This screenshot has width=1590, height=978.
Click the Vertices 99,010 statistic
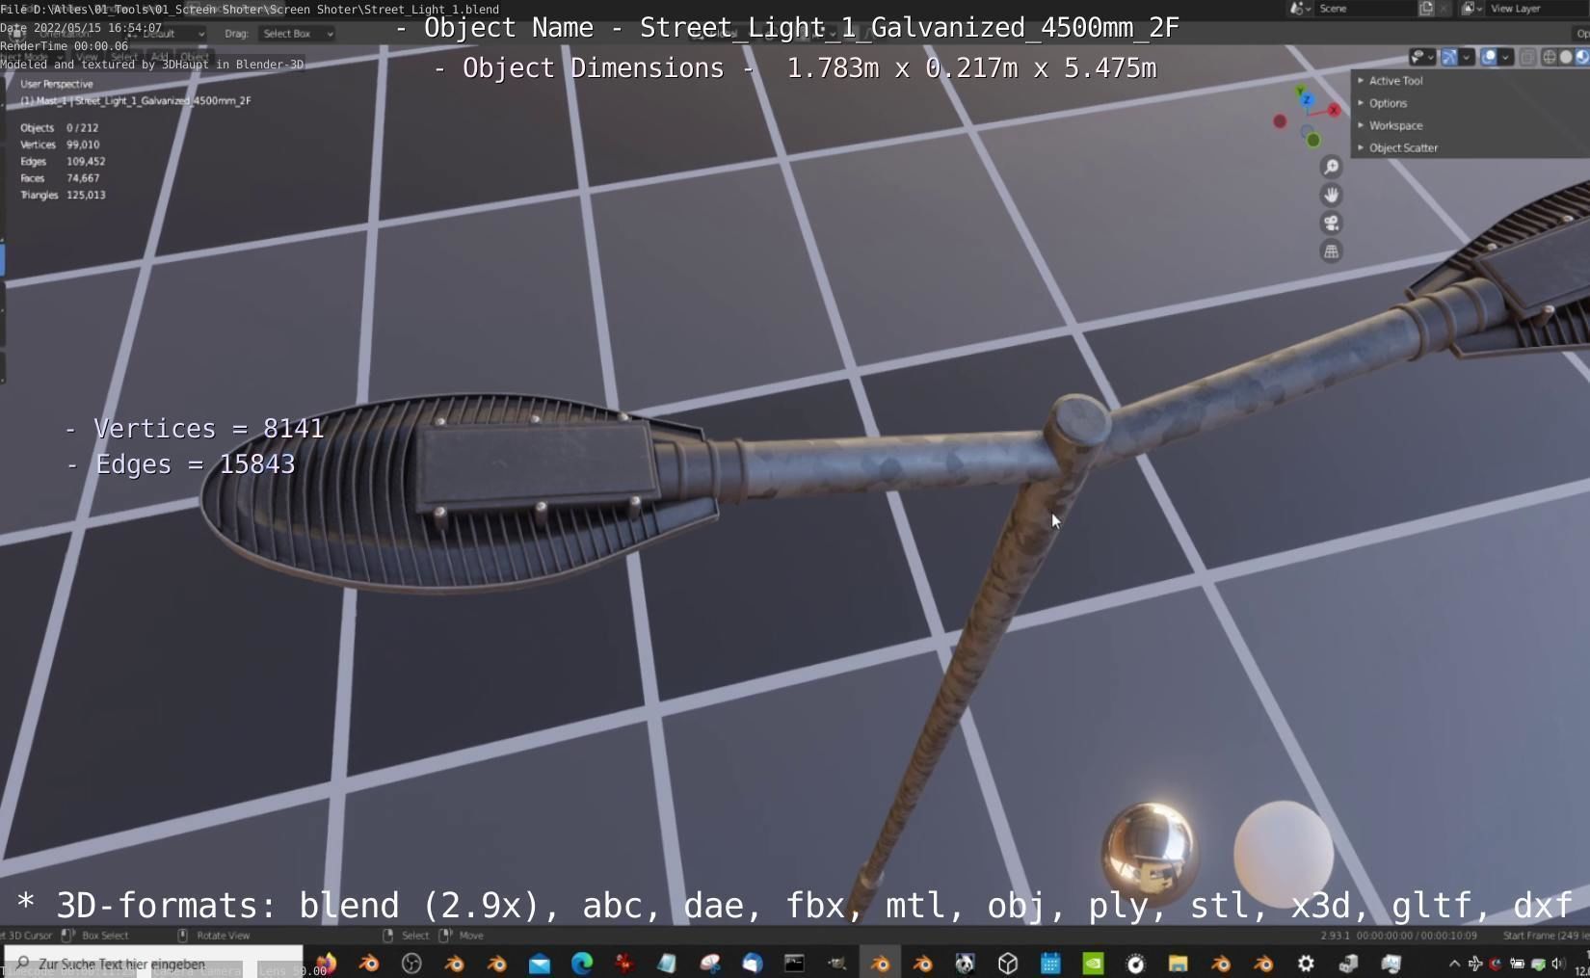(x=60, y=145)
